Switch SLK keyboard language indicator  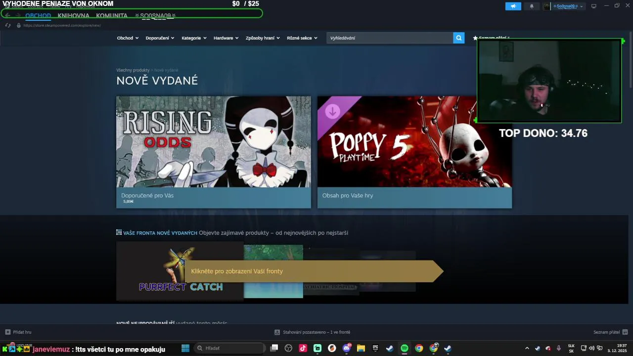tap(571, 348)
